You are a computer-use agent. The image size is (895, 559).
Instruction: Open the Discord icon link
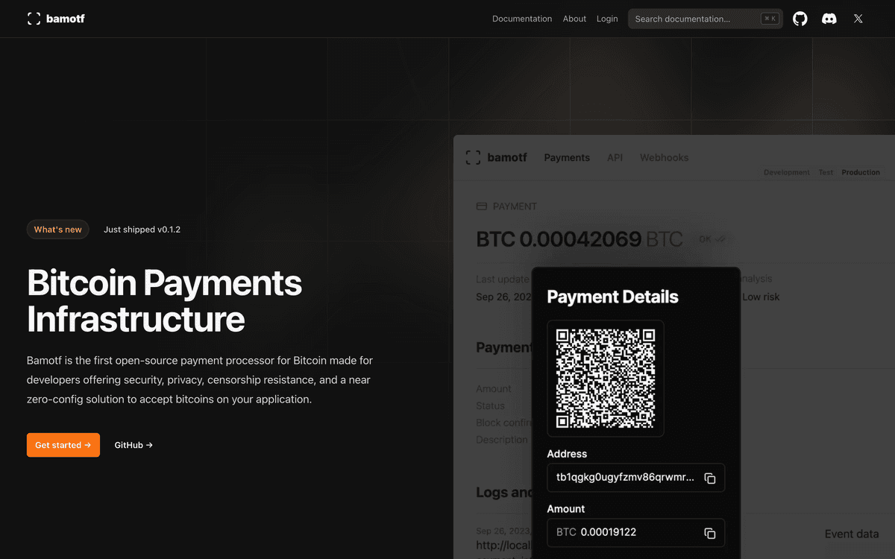pos(829,19)
